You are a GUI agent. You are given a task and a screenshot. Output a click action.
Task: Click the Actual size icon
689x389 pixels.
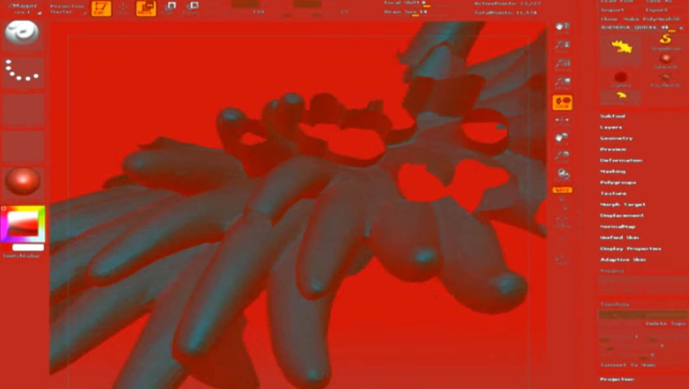[562, 65]
